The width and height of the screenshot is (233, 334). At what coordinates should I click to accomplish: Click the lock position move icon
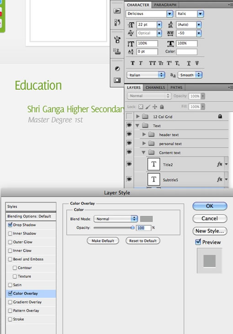click(155, 107)
